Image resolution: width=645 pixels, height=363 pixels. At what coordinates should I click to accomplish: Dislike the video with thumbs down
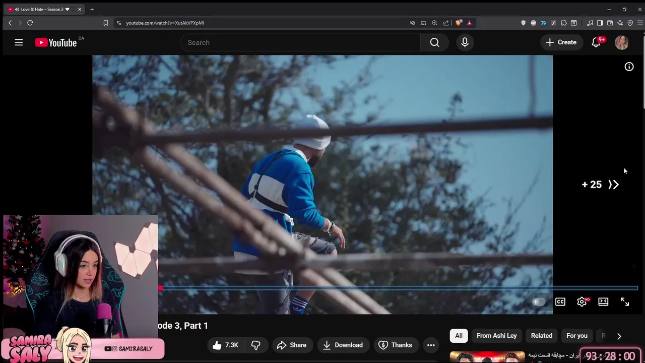[256, 345]
